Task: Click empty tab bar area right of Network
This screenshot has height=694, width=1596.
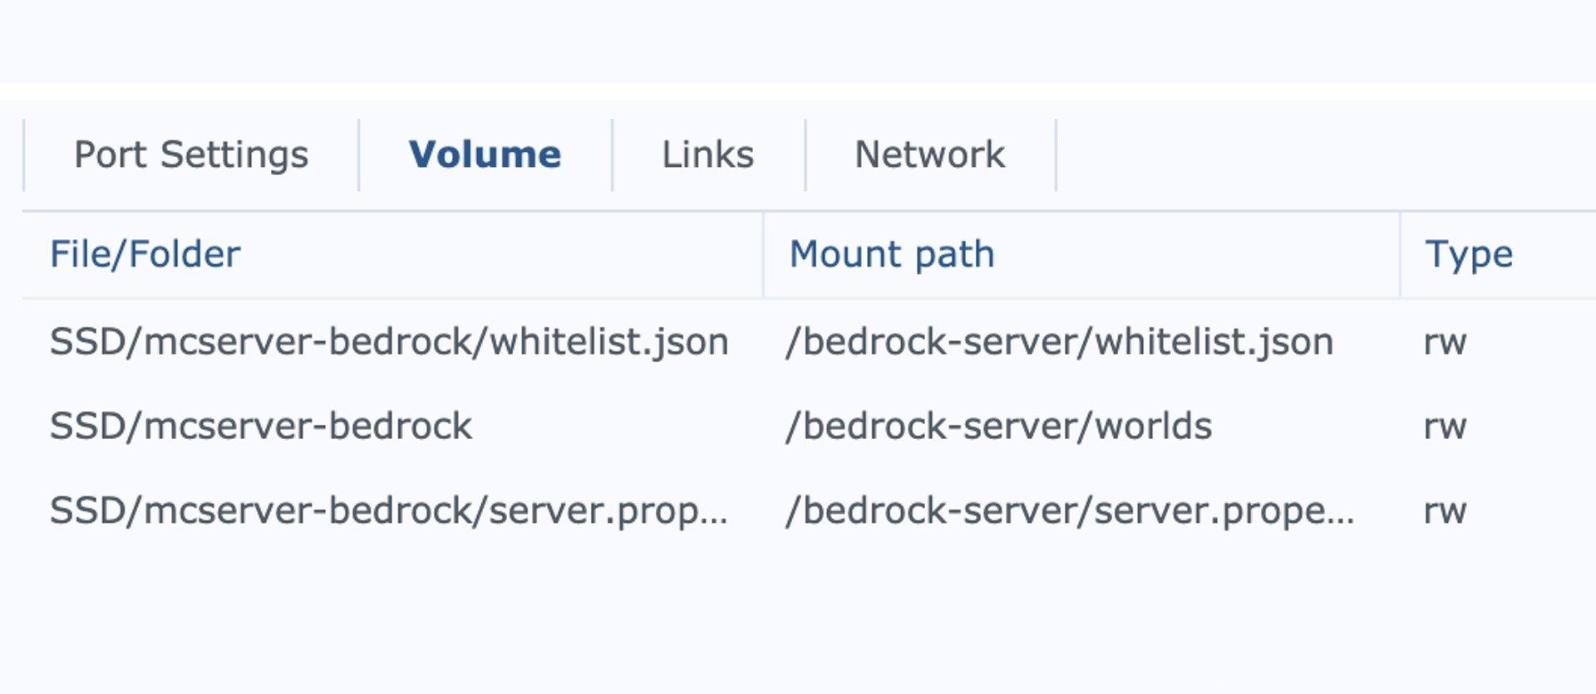Action: 1326,155
